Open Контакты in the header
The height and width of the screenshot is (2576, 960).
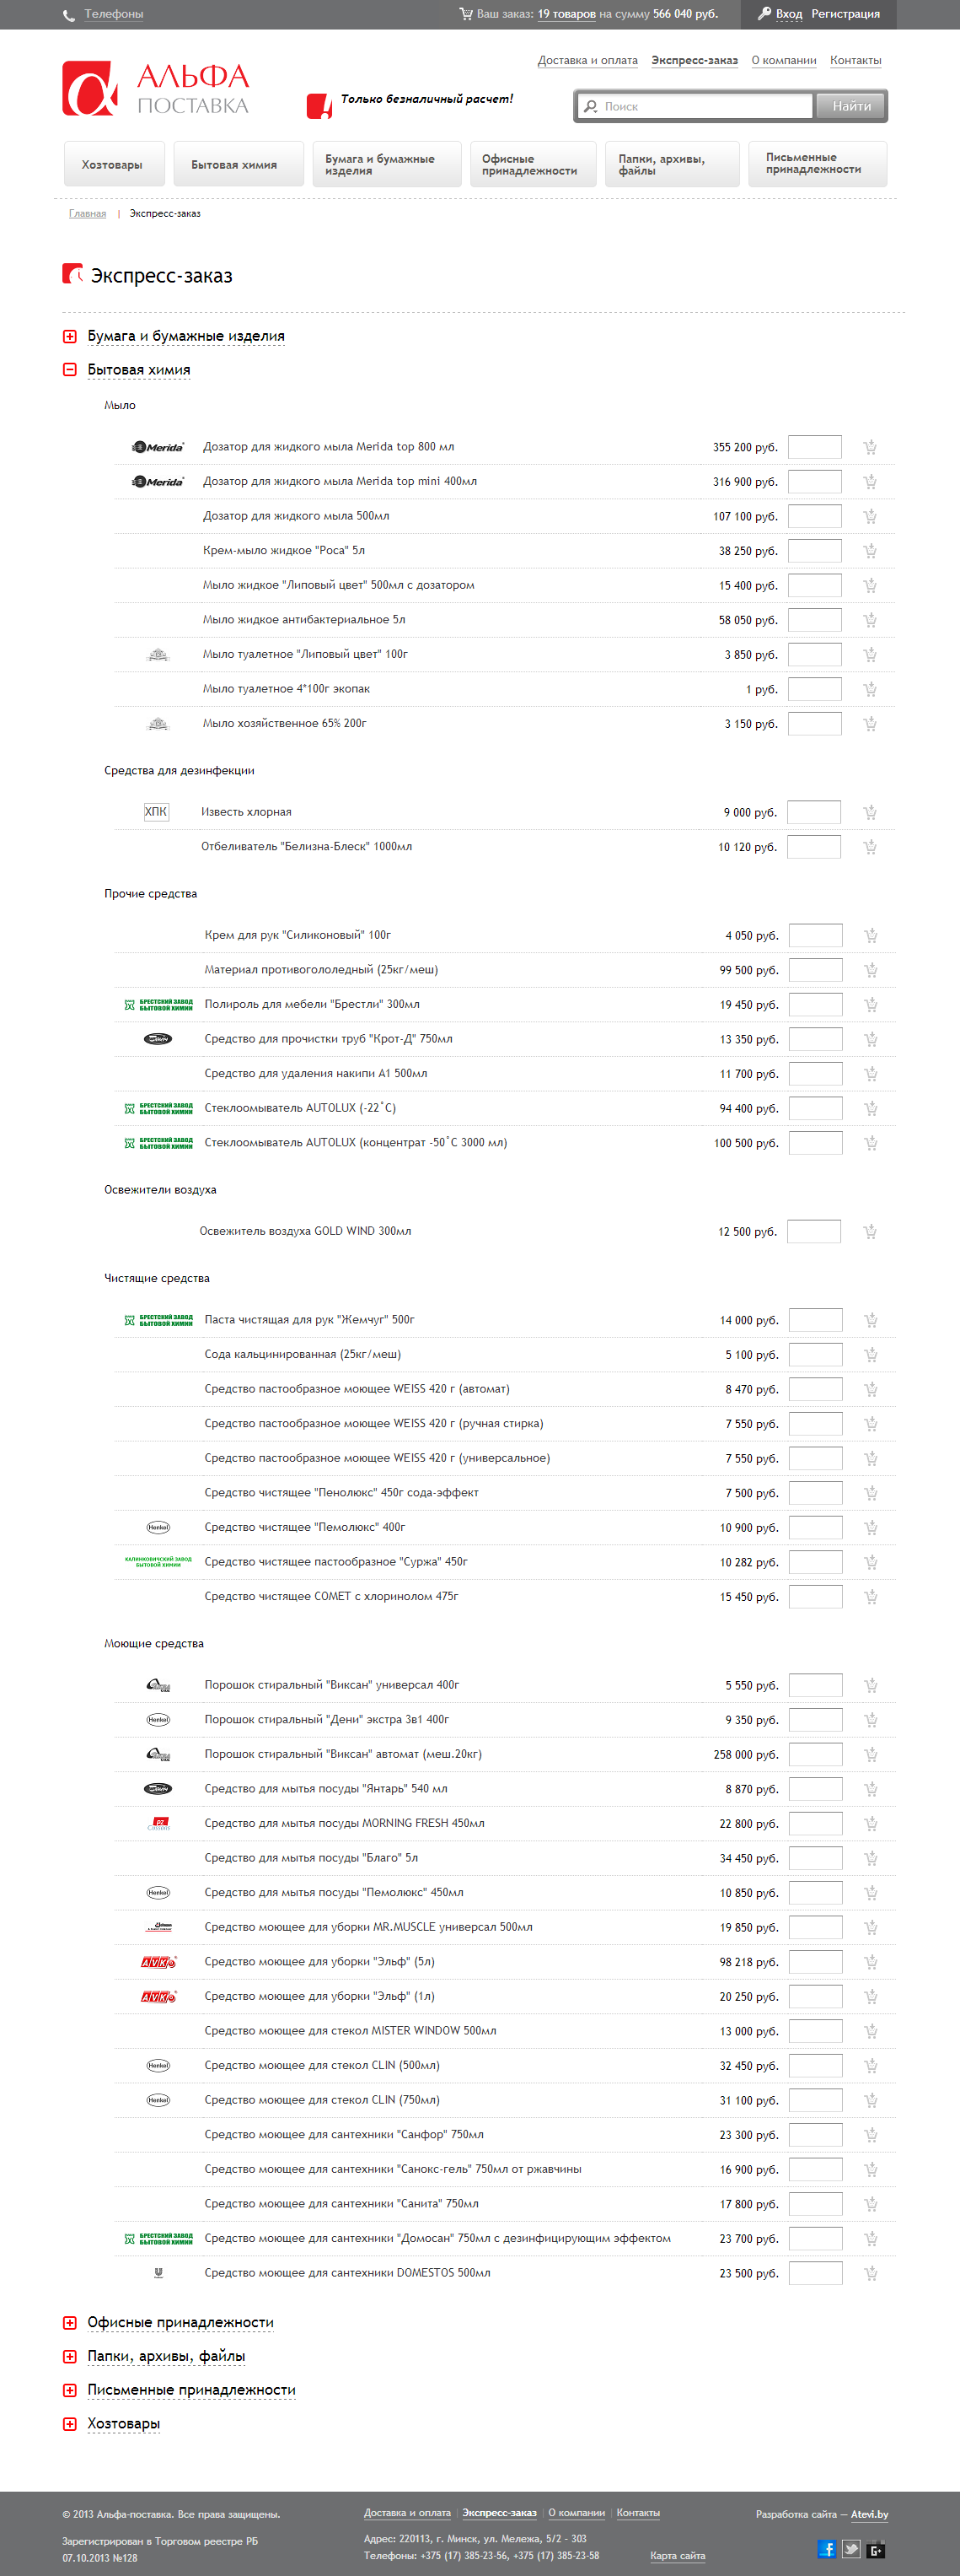tap(856, 60)
